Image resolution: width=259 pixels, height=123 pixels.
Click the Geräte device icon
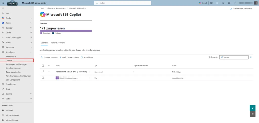(3, 33)
